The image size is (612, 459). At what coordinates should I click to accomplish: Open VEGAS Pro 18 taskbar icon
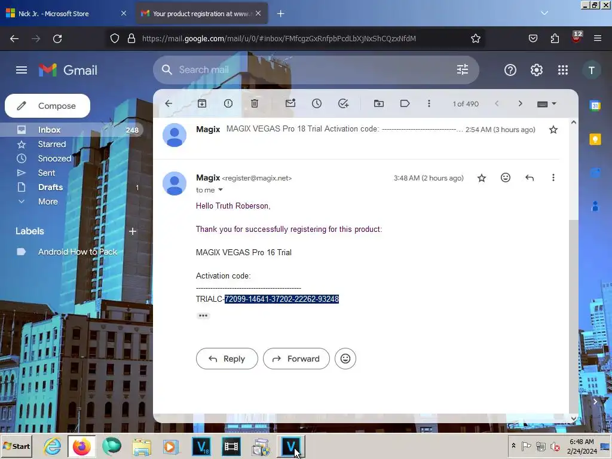point(201,446)
